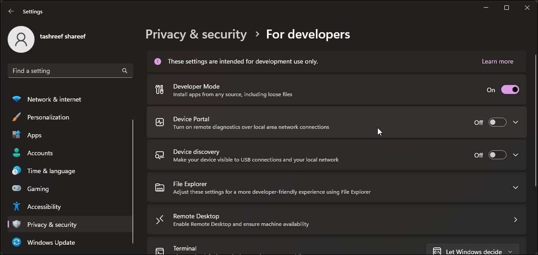This screenshot has width=538, height=255.
Task: Select Privacy & security in sidebar
Action: click(x=70, y=225)
